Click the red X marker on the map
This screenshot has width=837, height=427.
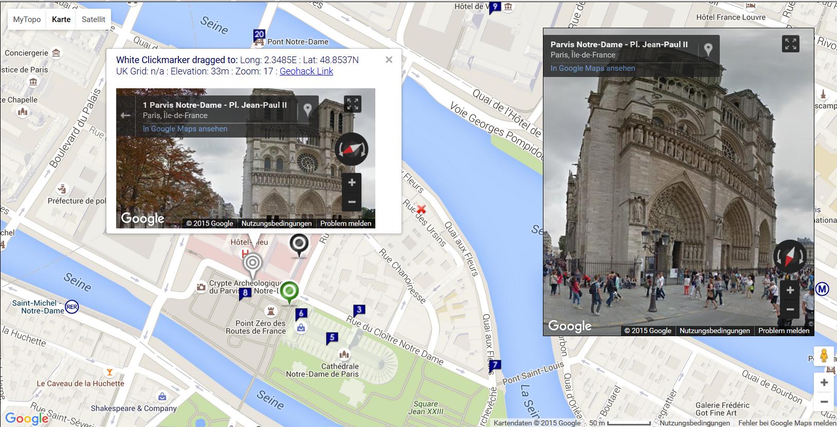(422, 209)
